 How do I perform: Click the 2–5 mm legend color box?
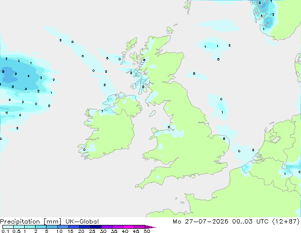[41, 227]
